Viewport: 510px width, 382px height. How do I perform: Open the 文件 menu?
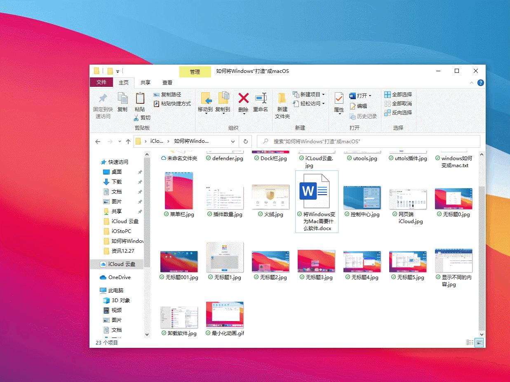click(x=101, y=82)
